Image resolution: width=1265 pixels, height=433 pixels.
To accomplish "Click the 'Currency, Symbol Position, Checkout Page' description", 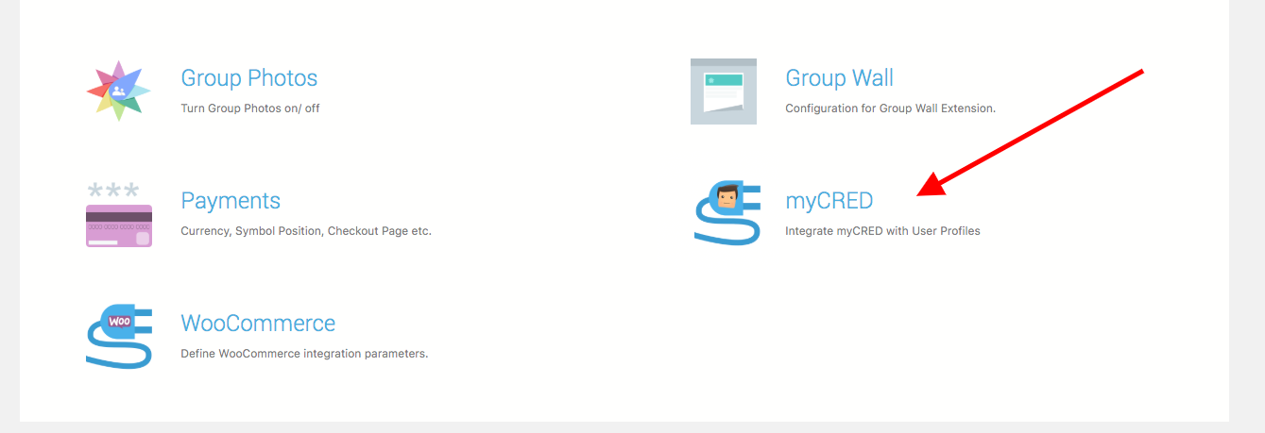I will click(305, 231).
